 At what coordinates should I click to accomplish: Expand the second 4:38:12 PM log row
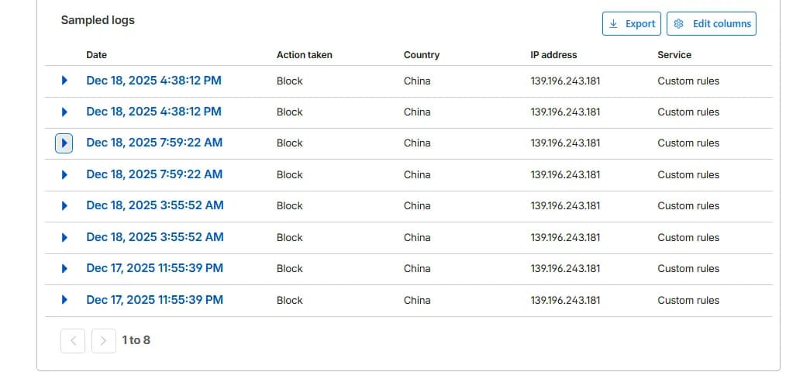[64, 112]
